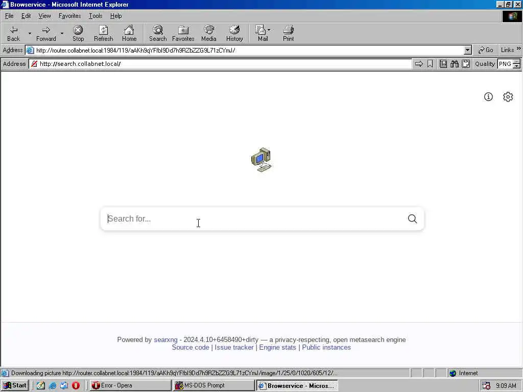The height and width of the screenshot is (392, 523).
Task: Open the Mail button dropdown arrow
Action: pyautogui.click(x=269, y=30)
